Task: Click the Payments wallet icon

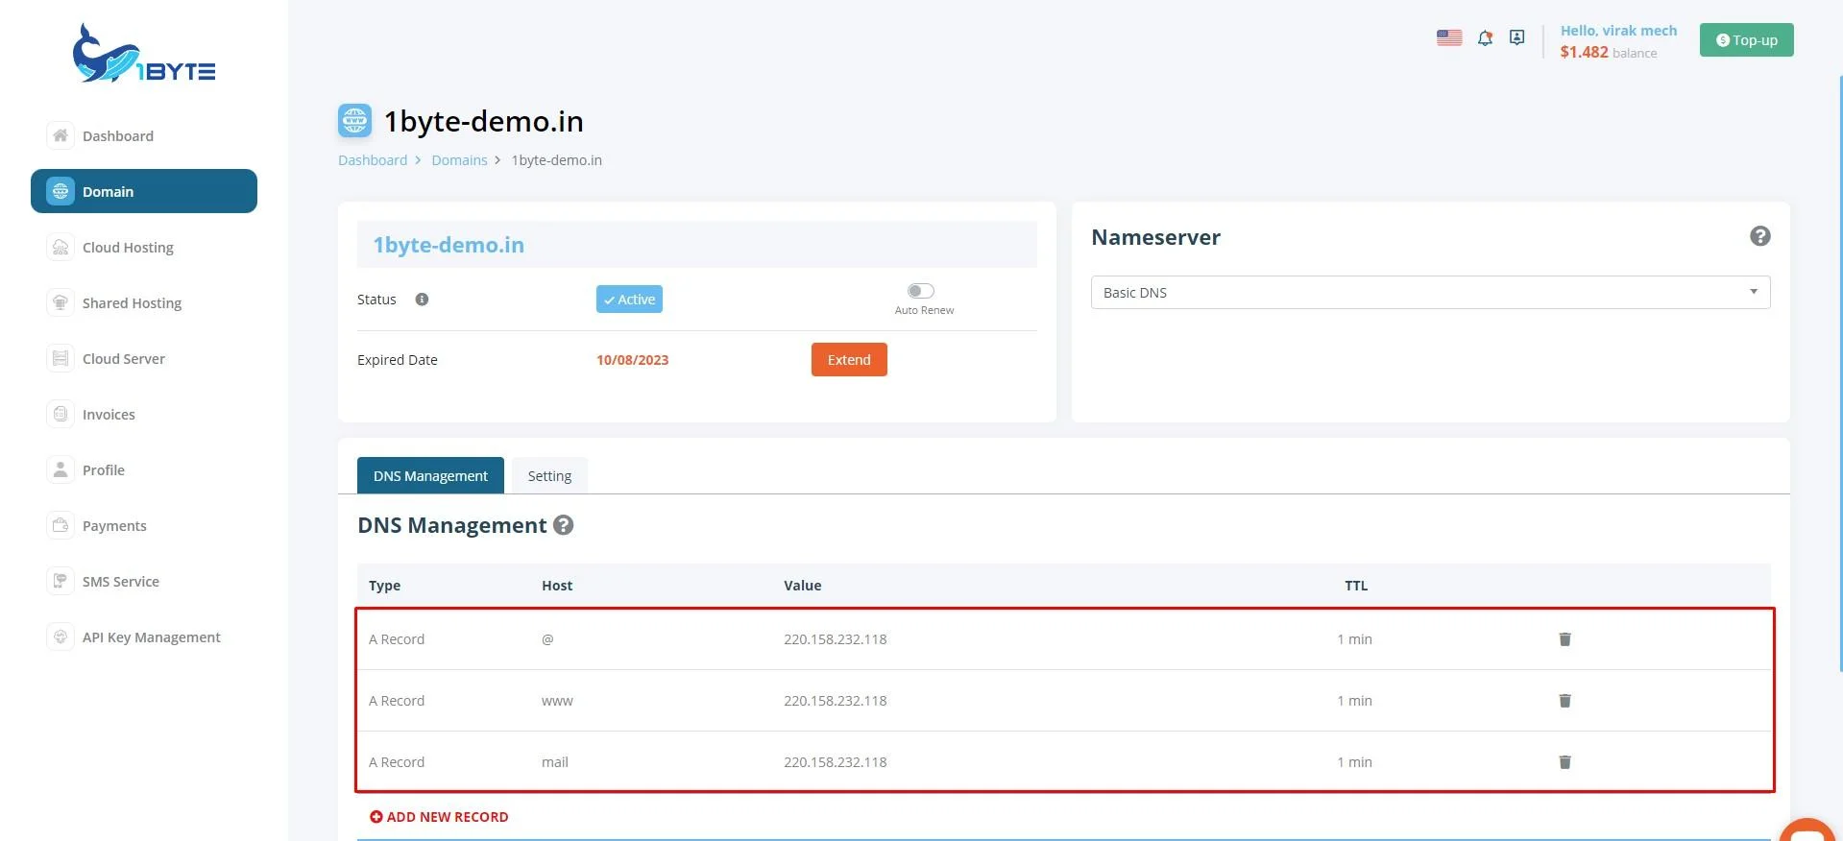Action: (61, 525)
